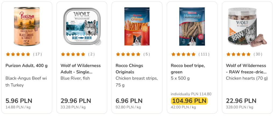View the 17 reviews for Purizon Adult

tap(38, 54)
